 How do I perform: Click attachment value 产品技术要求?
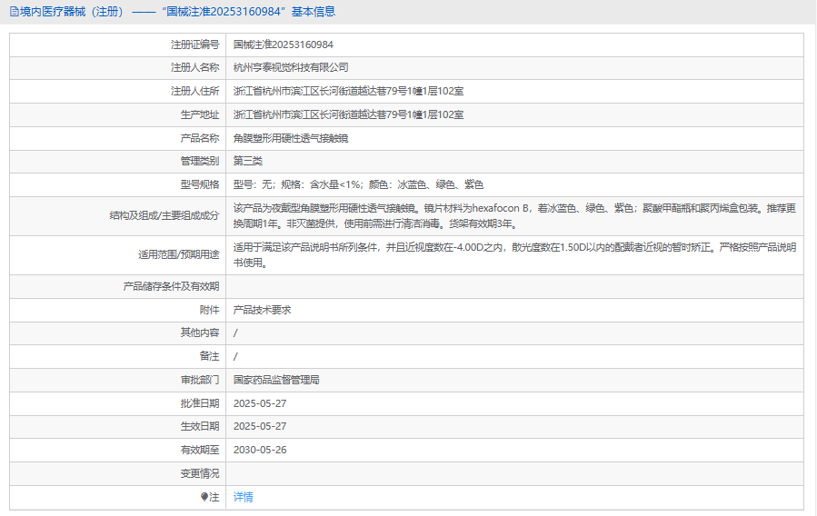[x=262, y=310]
